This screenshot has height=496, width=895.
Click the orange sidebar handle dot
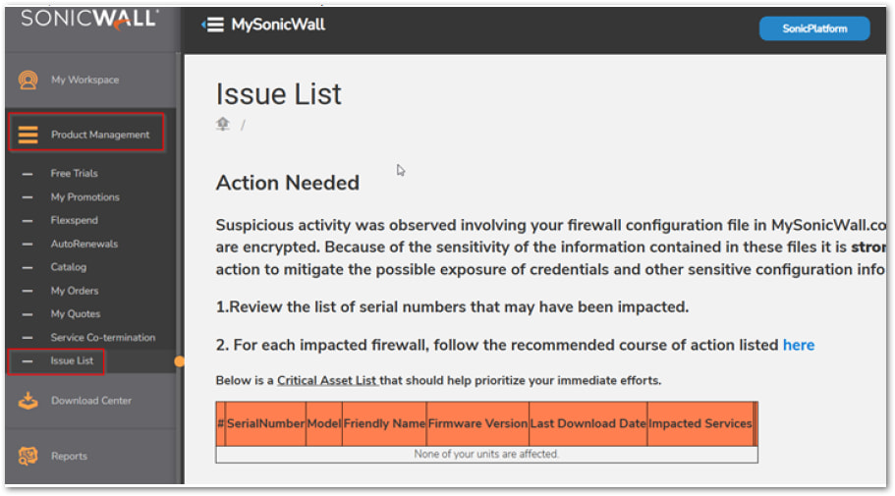click(x=180, y=361)
